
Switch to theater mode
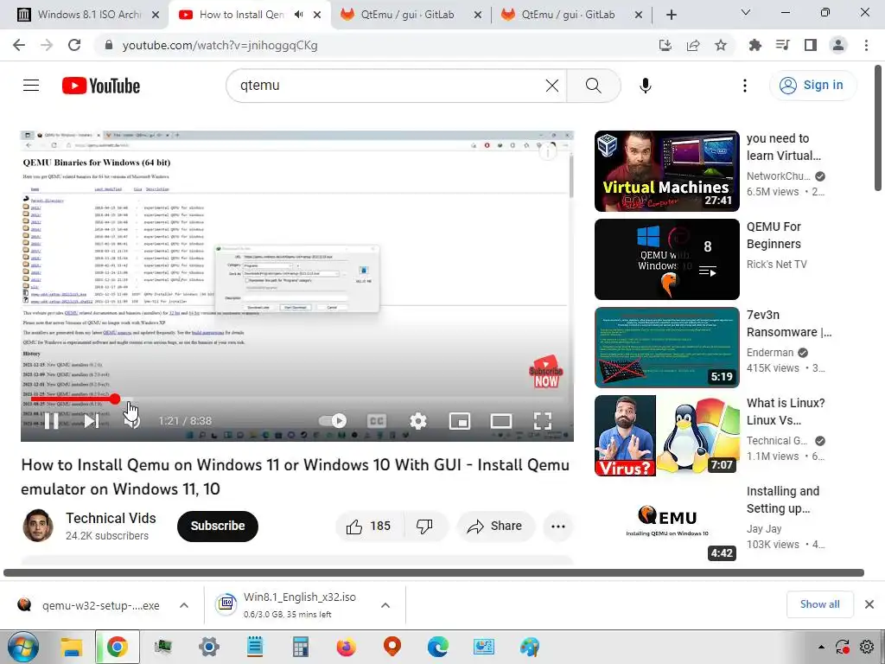501,421
